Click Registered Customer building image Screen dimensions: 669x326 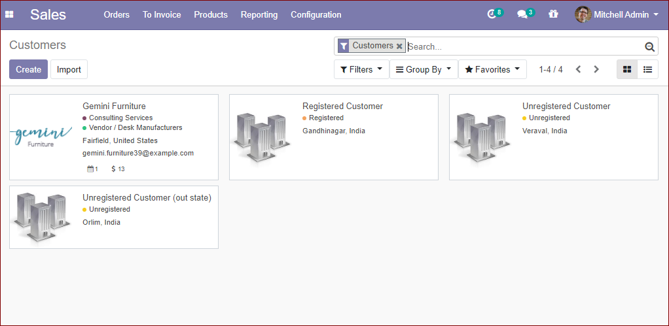point(261,137)
